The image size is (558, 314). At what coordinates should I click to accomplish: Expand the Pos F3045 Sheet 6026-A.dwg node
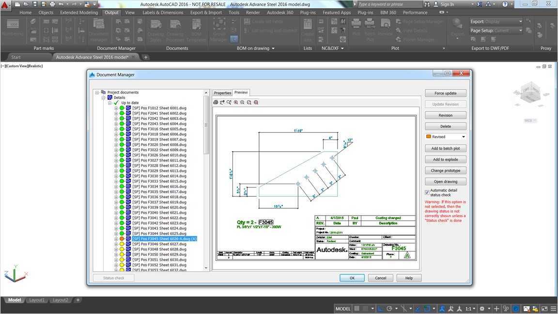pyautogui.click(x=116, y=239)
